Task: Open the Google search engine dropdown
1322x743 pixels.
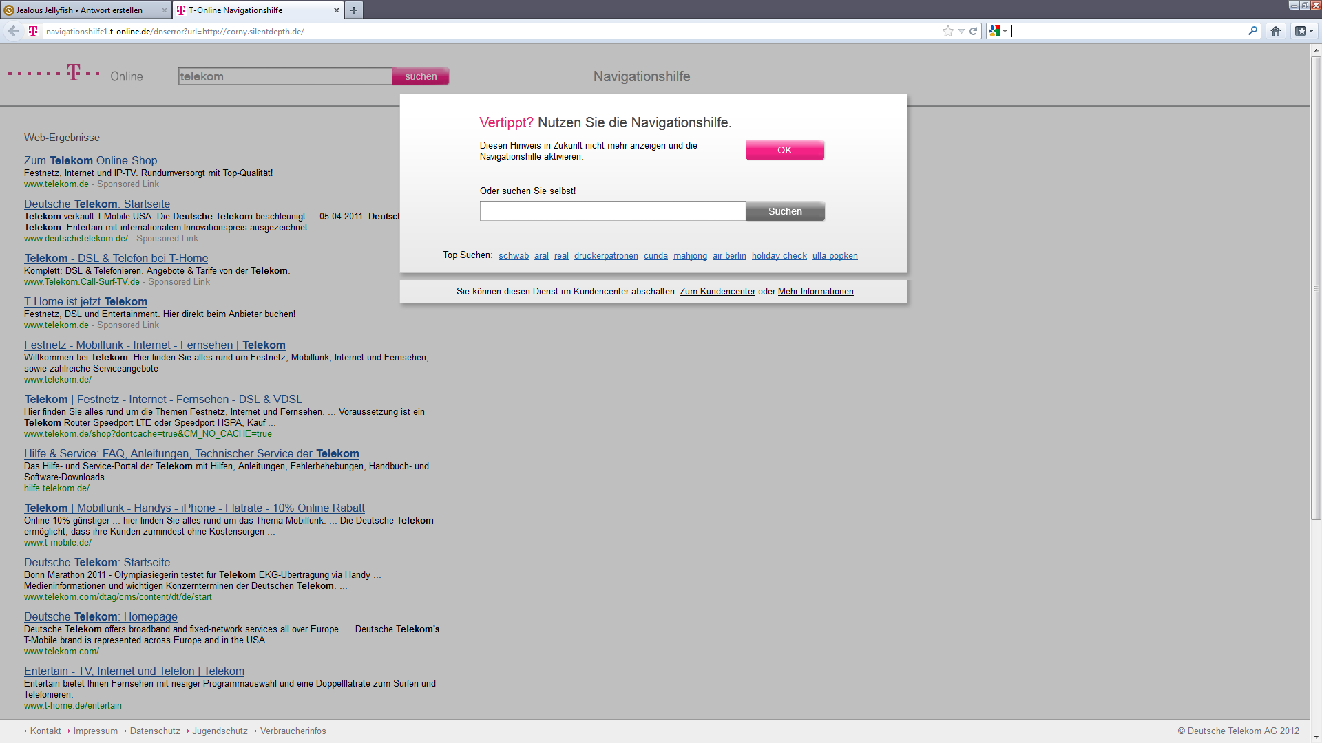Action: coord(998,31)
